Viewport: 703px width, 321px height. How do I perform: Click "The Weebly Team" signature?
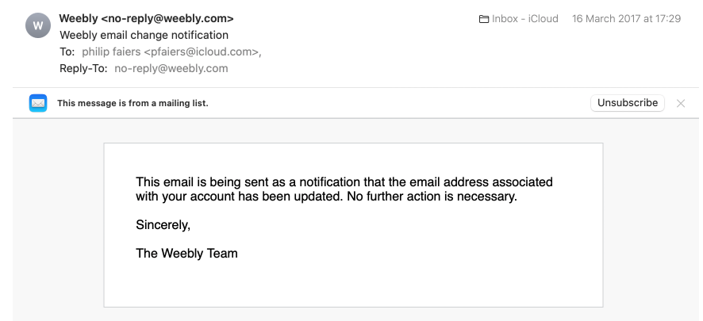pos(186,254)
